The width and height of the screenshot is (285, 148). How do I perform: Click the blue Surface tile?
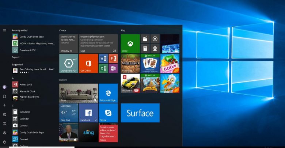click(140, 113)
